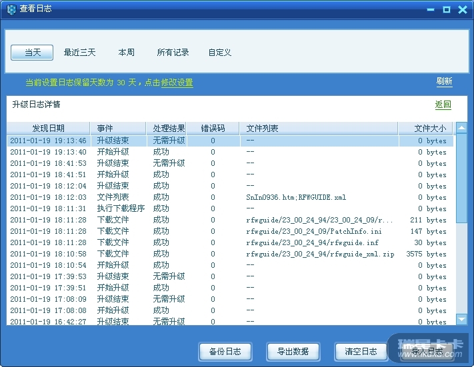
Task: Click the 返回 link
Action: (x=443, y=105)
